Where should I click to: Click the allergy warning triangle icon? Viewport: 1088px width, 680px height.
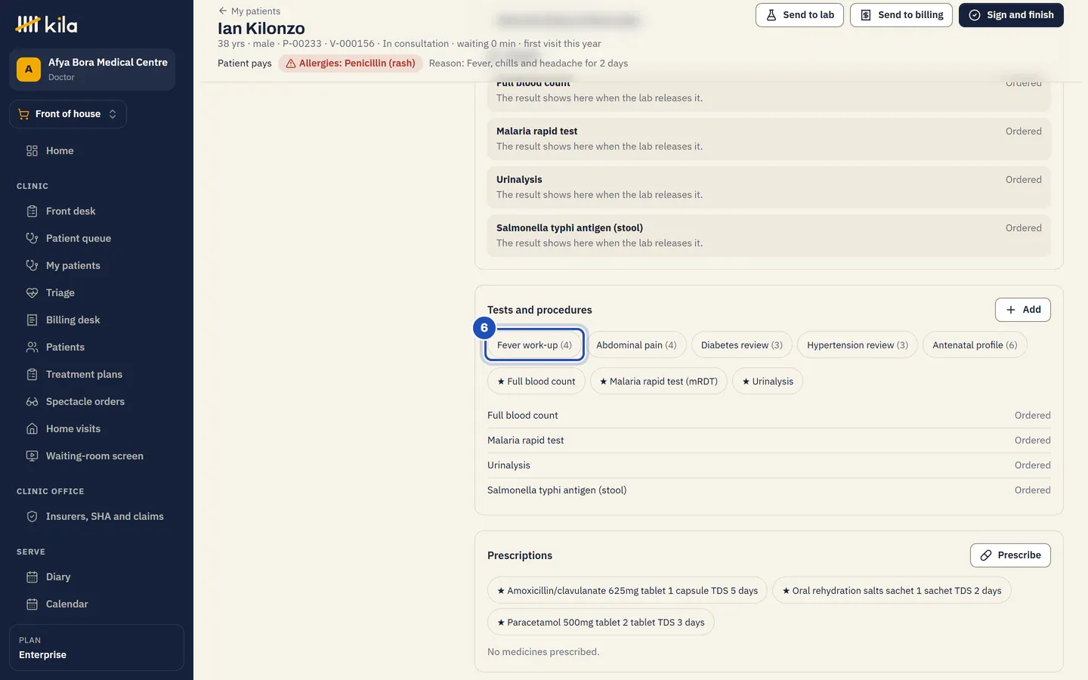[291, 63]
